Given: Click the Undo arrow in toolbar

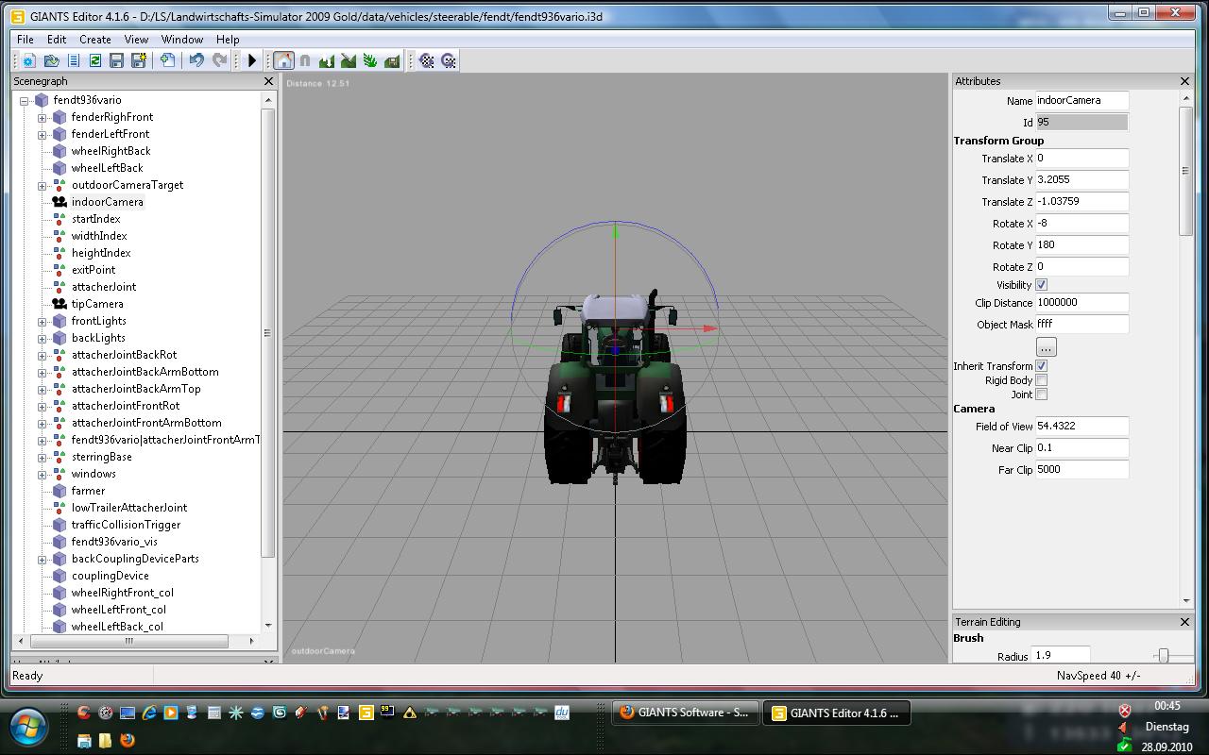Looking at the screenshot, I should (196, 60).
